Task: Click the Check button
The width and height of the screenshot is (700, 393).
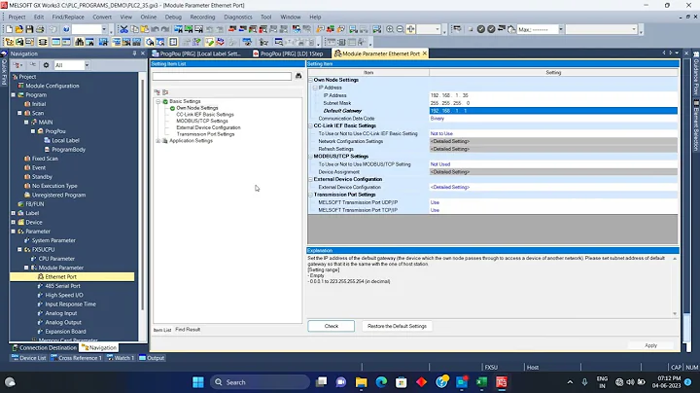Action: pyautogui.click(x=332, y=326)
